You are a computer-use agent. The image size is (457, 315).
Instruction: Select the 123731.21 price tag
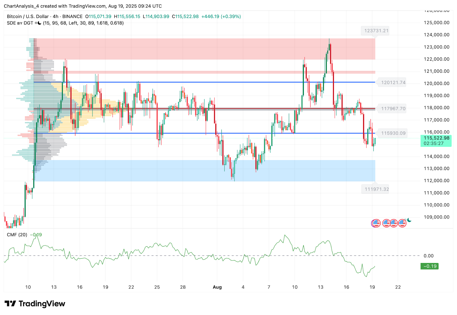[376, 31]
